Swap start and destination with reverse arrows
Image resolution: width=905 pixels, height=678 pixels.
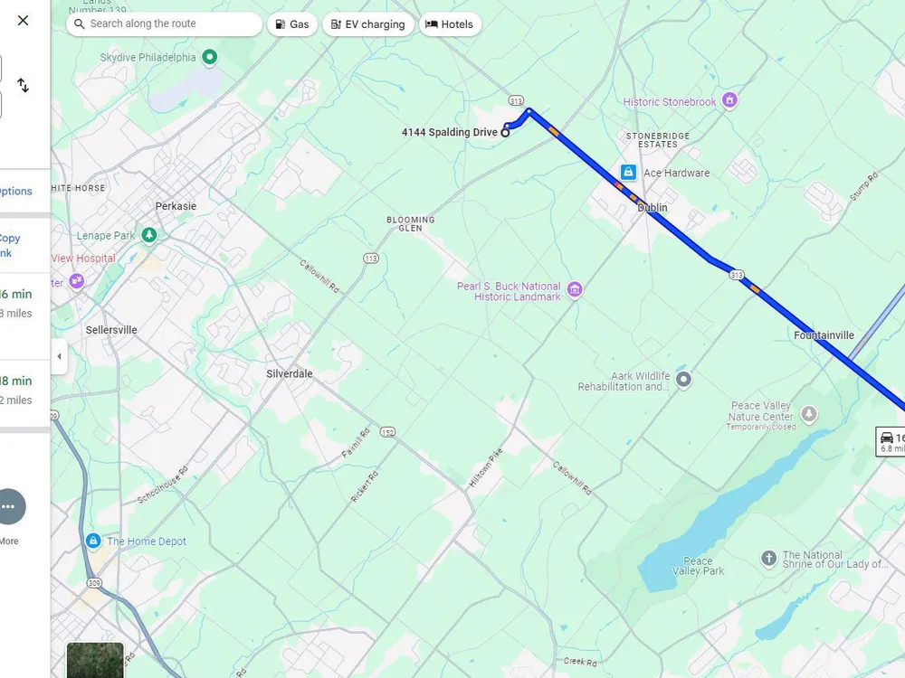coord(24,85)
